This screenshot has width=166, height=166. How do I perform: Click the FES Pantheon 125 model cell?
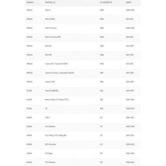(x=50, y=126)
